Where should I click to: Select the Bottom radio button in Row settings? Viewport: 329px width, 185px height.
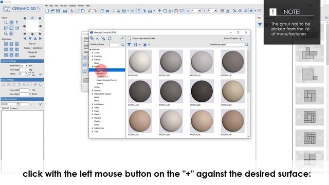click(30, 94)
